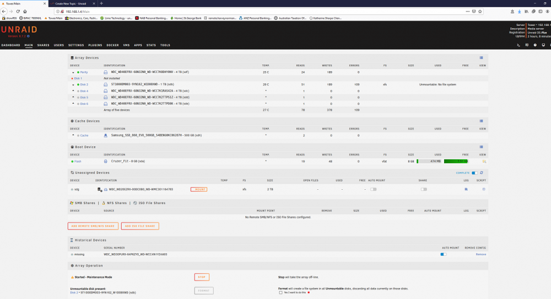The height and width of the screenshot is (299, 551).
Task: Expand the Disk 5 arrow
Action: coord(73,97)
